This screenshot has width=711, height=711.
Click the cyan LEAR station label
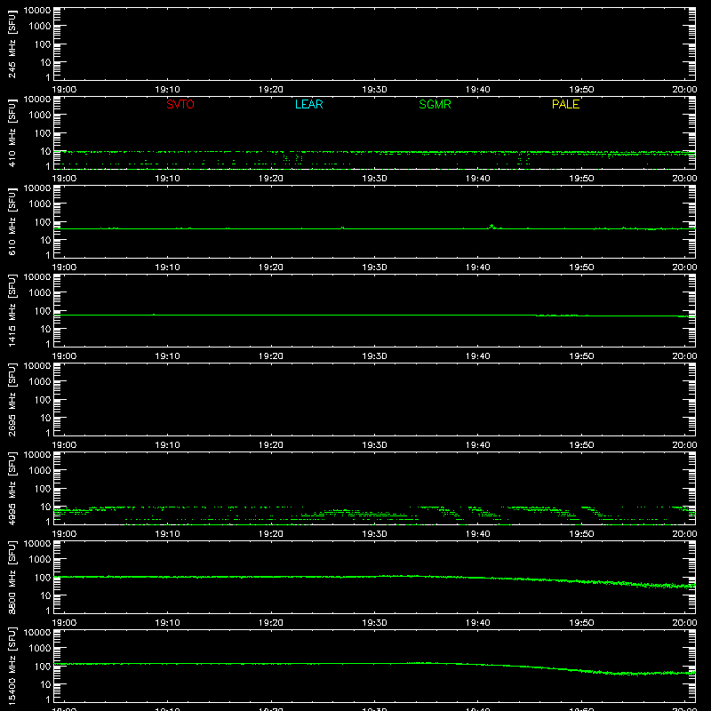point(308,104)
